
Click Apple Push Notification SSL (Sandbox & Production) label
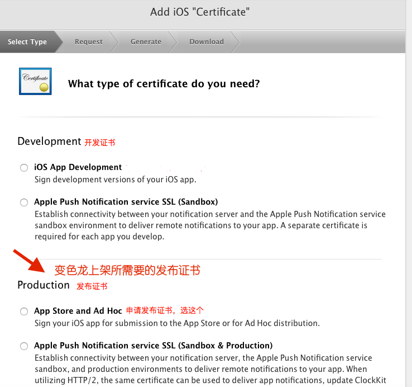tap(154, 346)
